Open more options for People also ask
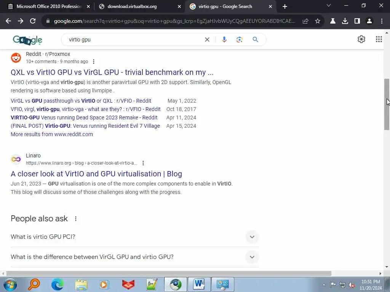The width and height of the screenshot is (390, 292). coord(76,219)
